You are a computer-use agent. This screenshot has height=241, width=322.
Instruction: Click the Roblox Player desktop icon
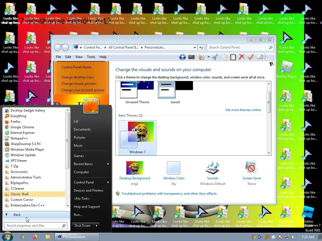(x=287, y=70)
